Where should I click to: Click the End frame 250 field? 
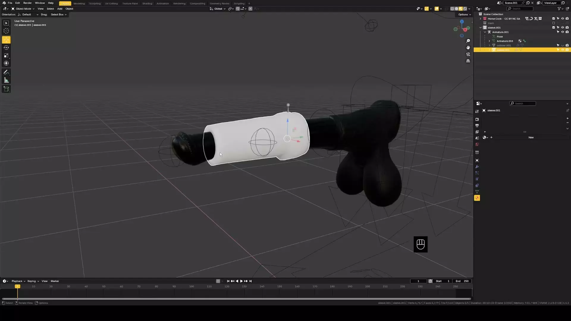(462, 281)
